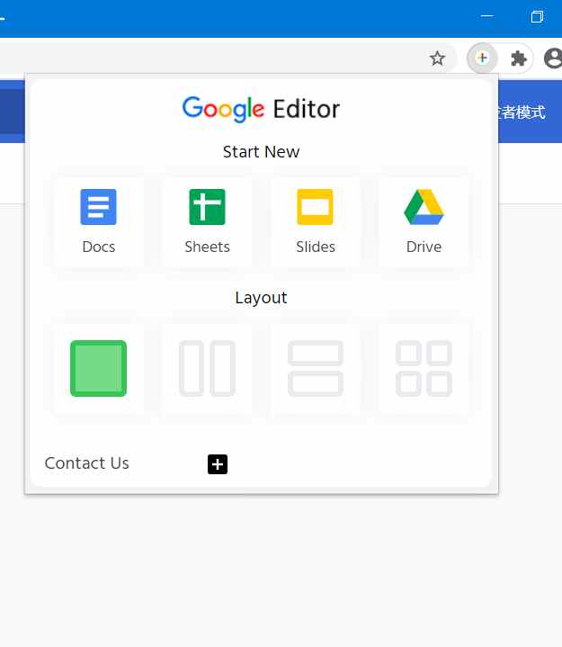Bookmark this page with the star icon
Screen dimensions: 562x647
click(438, 58)
